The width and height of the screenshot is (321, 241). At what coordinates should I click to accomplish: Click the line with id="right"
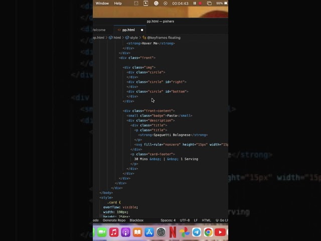[x=156, y=82]
